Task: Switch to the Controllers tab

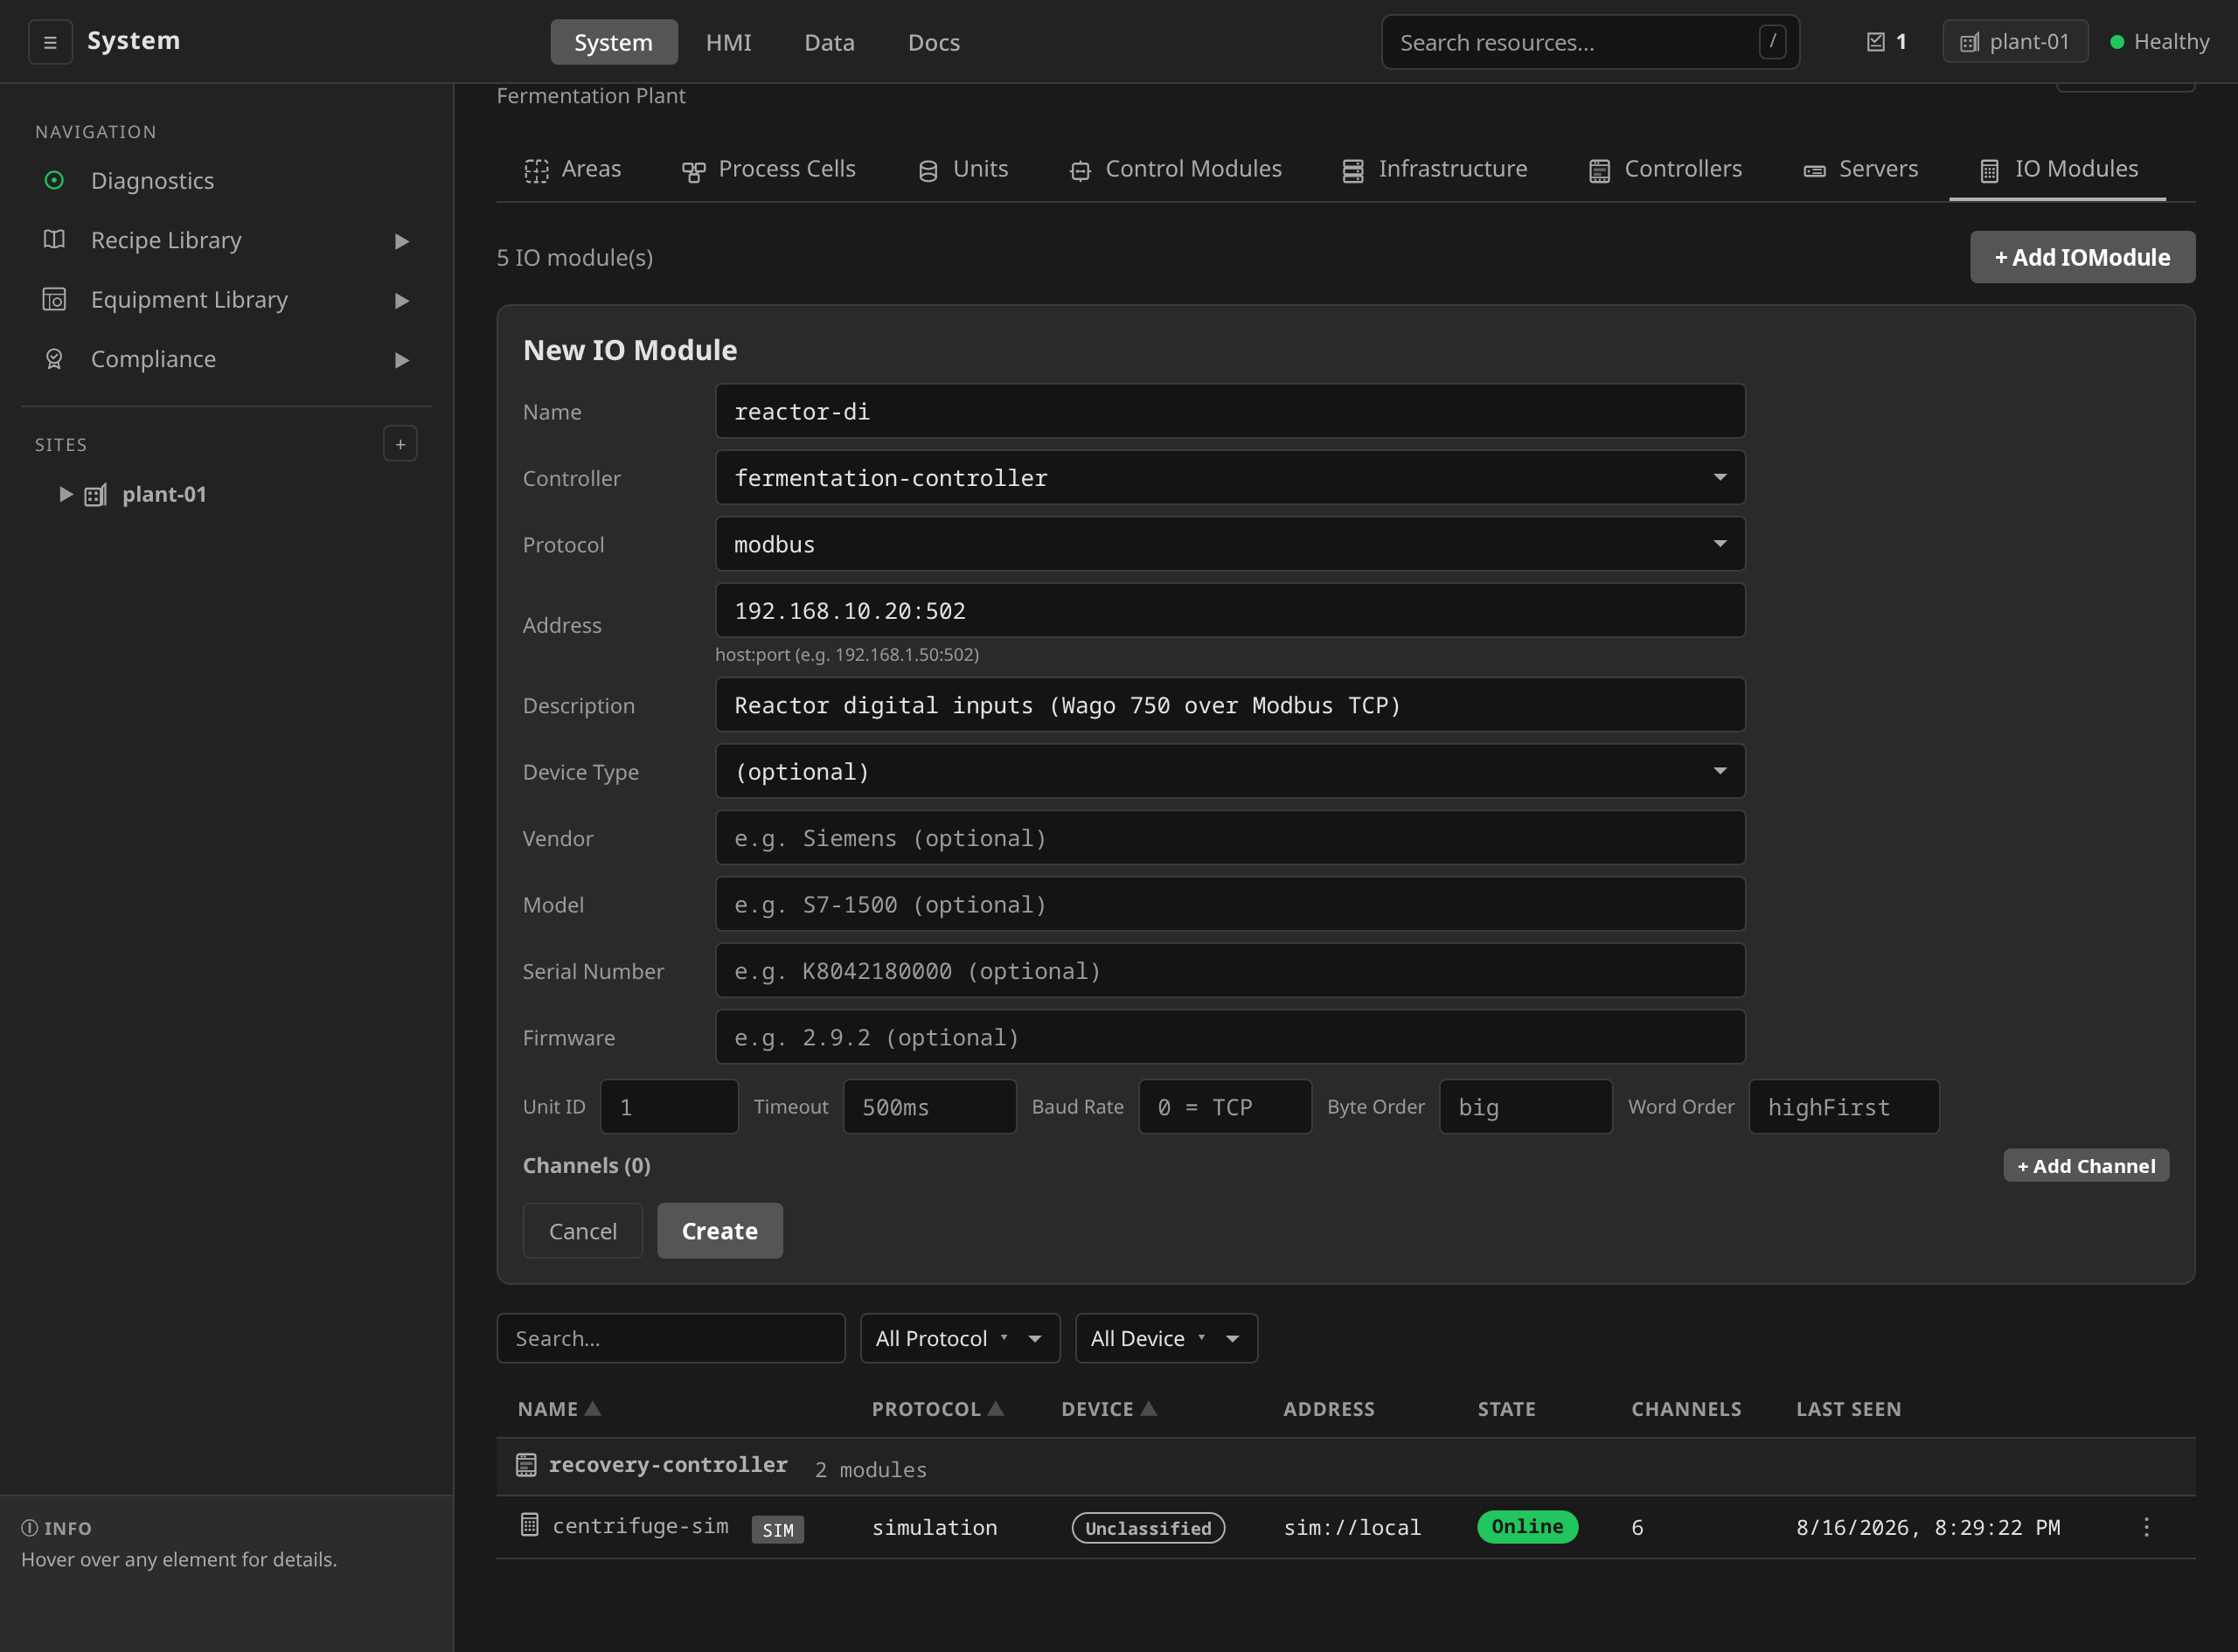Action: coord(1665,169)
